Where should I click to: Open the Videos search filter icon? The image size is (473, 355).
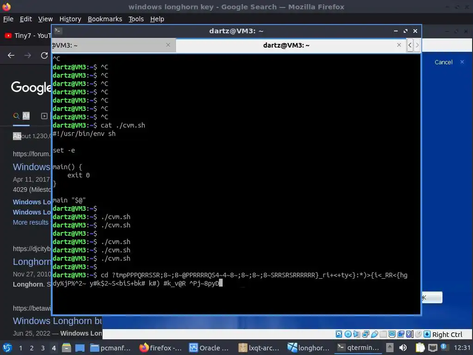click(44, 116)
